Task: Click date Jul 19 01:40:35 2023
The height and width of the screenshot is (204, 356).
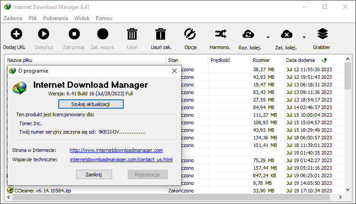Action: coord(309,153)
